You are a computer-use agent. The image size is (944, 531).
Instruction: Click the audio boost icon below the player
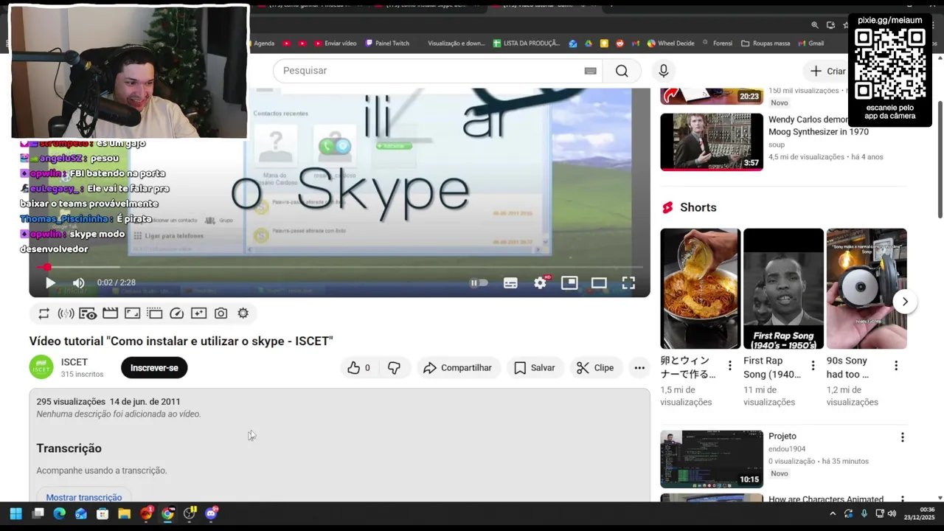(66, 313)
